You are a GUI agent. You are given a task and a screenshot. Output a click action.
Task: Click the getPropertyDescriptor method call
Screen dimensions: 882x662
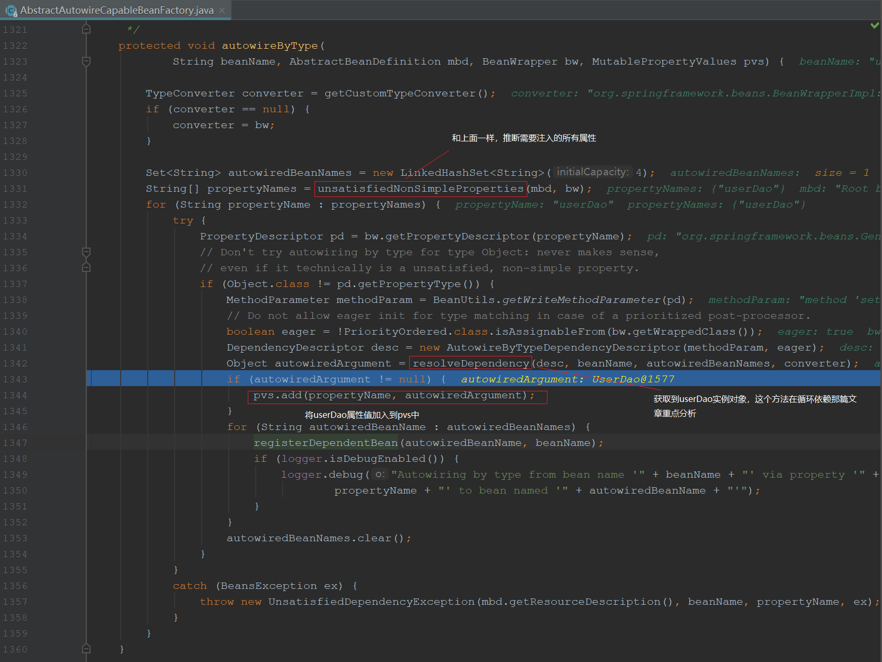(457, 236)
